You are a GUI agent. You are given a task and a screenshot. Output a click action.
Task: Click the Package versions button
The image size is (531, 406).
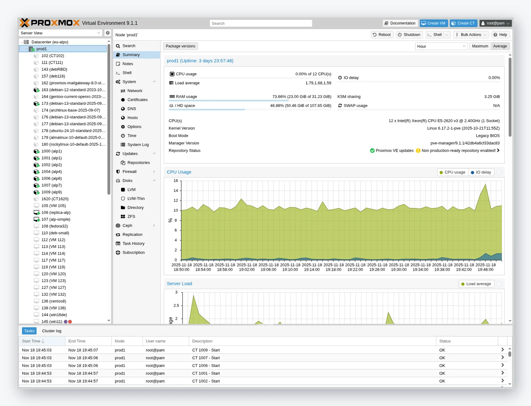pos(181,46)
